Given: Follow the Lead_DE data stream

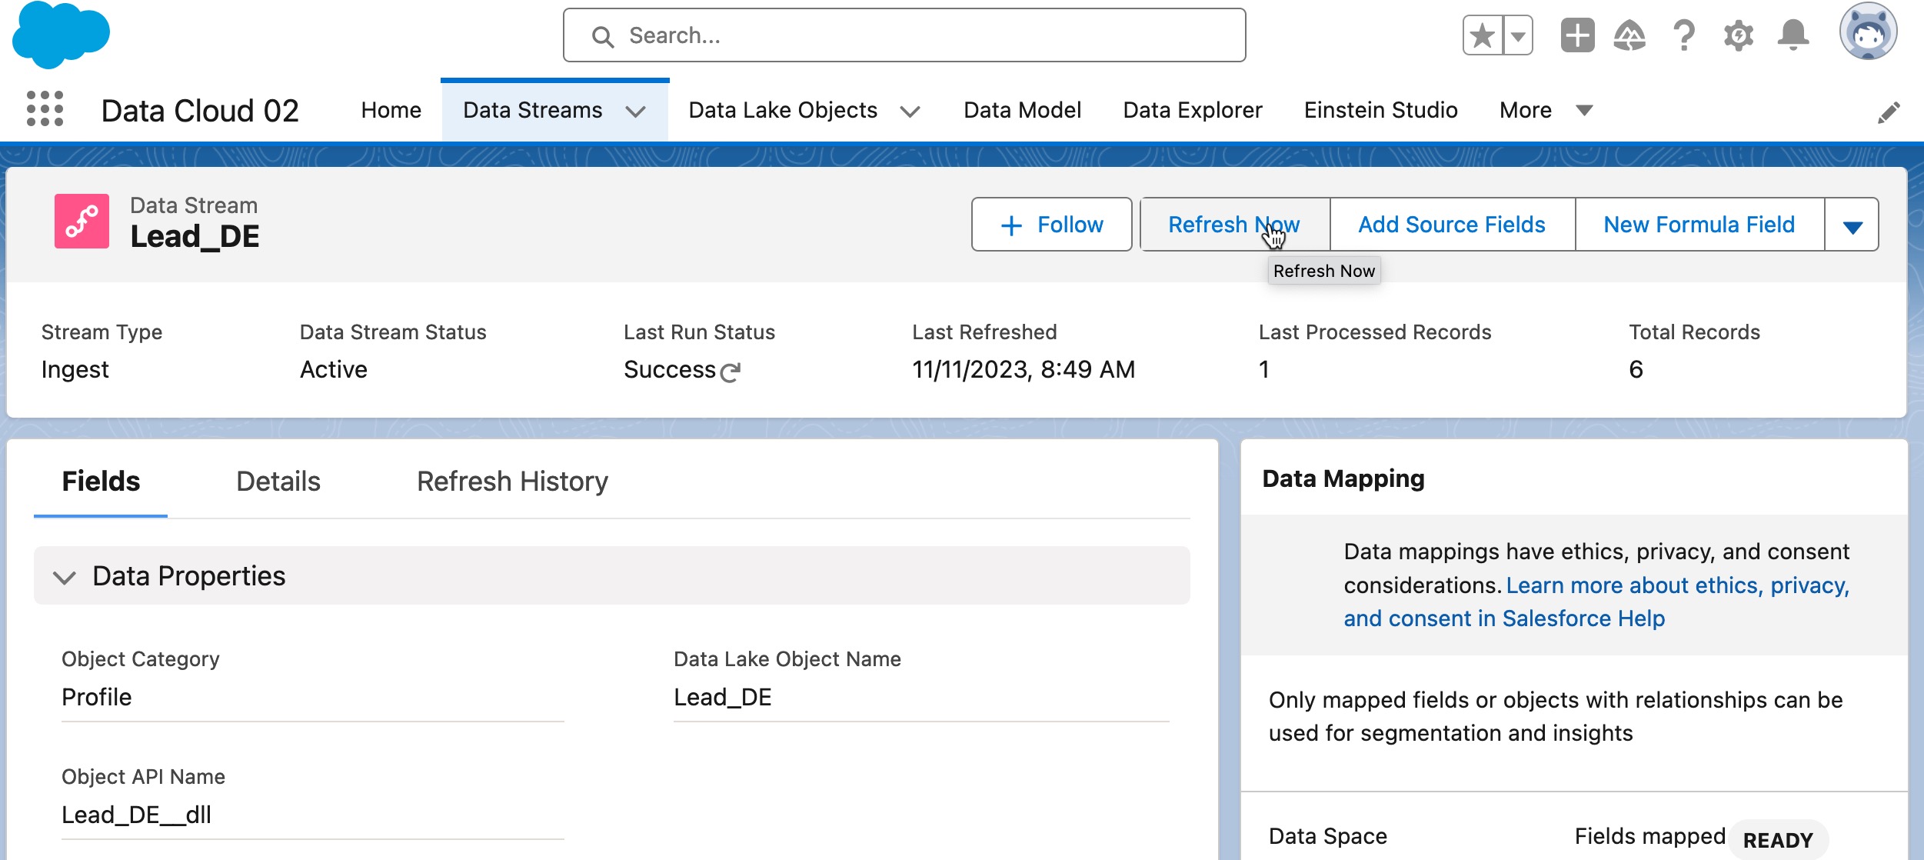Looking at the screenshot, I should pyautogui.click(x=1051, y=225).
